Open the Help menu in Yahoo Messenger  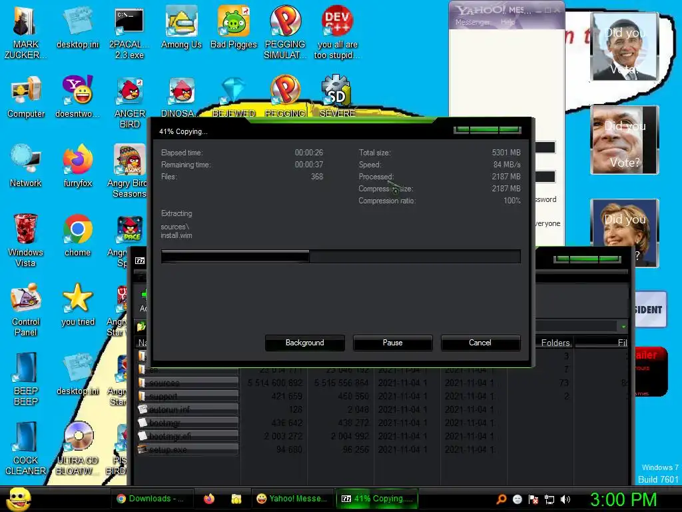pyautogui.click(x=508, y=22)
